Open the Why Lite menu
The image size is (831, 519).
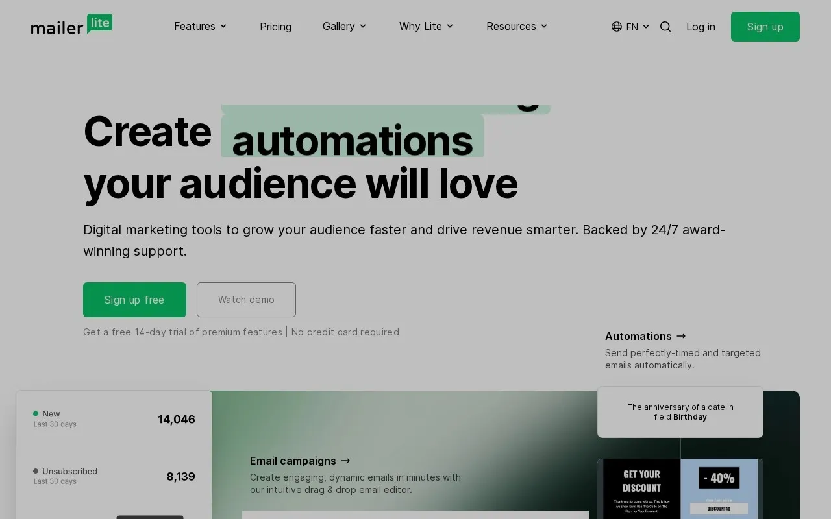[x=426, y=26]
